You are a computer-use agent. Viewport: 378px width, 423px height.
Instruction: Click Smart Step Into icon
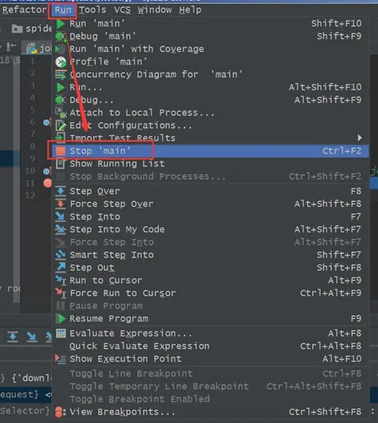click(x=60, y=255)
